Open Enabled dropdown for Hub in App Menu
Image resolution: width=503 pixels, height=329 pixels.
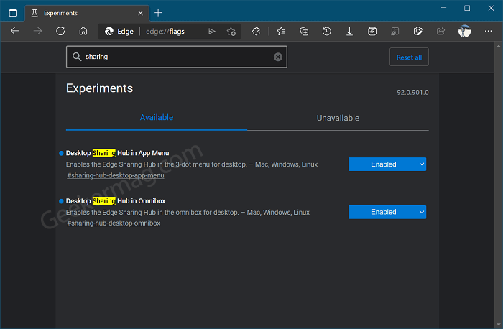coord(387,164)
